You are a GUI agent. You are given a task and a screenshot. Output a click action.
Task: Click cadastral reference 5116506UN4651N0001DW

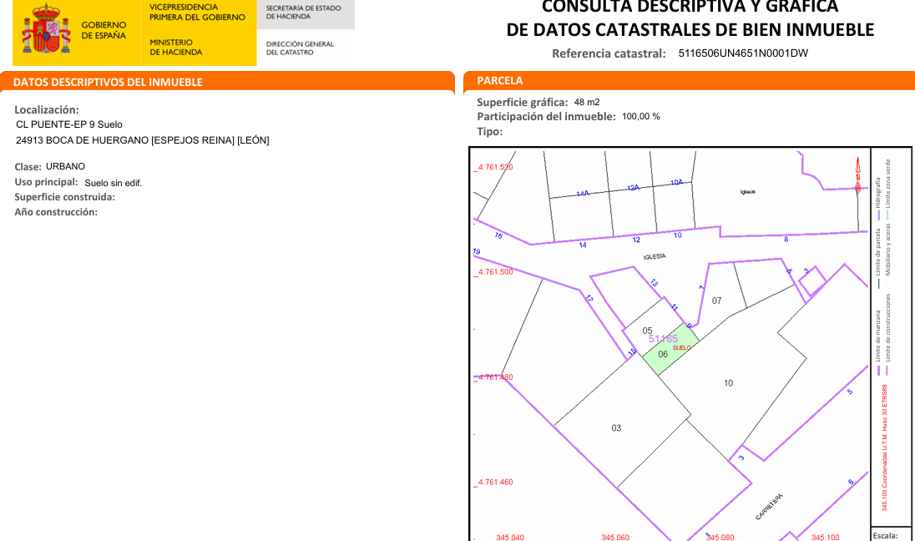[743, 53]
